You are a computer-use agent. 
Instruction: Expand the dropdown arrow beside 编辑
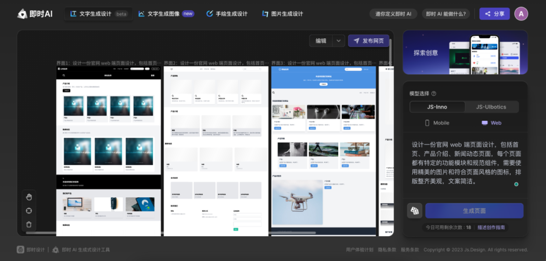(x=339, y=41)
